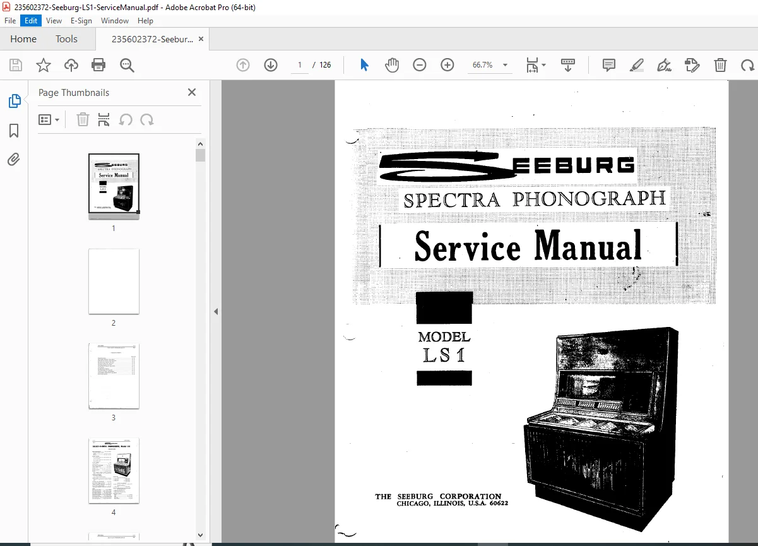Open the Window menu
Viewport: 758px width, 546px height.
coord(115,21)
